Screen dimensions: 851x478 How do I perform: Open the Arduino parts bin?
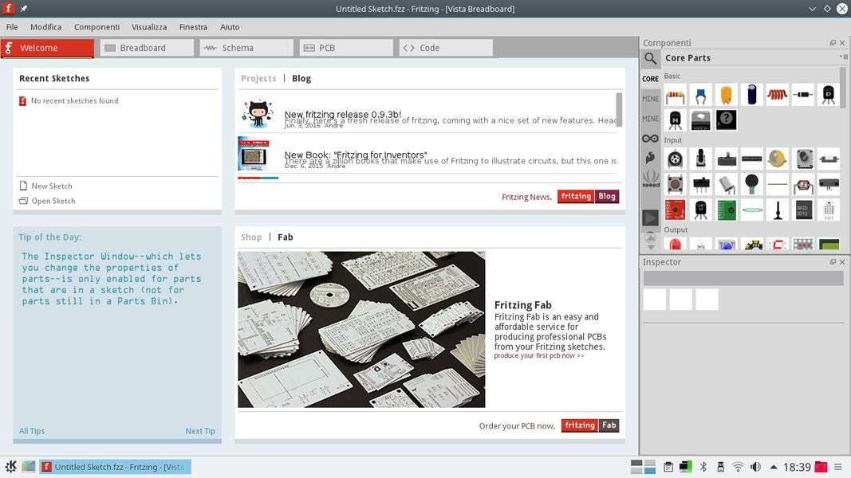[x=651, y=139]
